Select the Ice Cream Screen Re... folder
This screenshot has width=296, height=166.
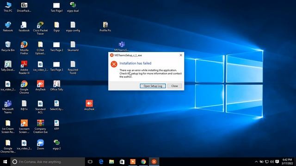coord(8,127)
